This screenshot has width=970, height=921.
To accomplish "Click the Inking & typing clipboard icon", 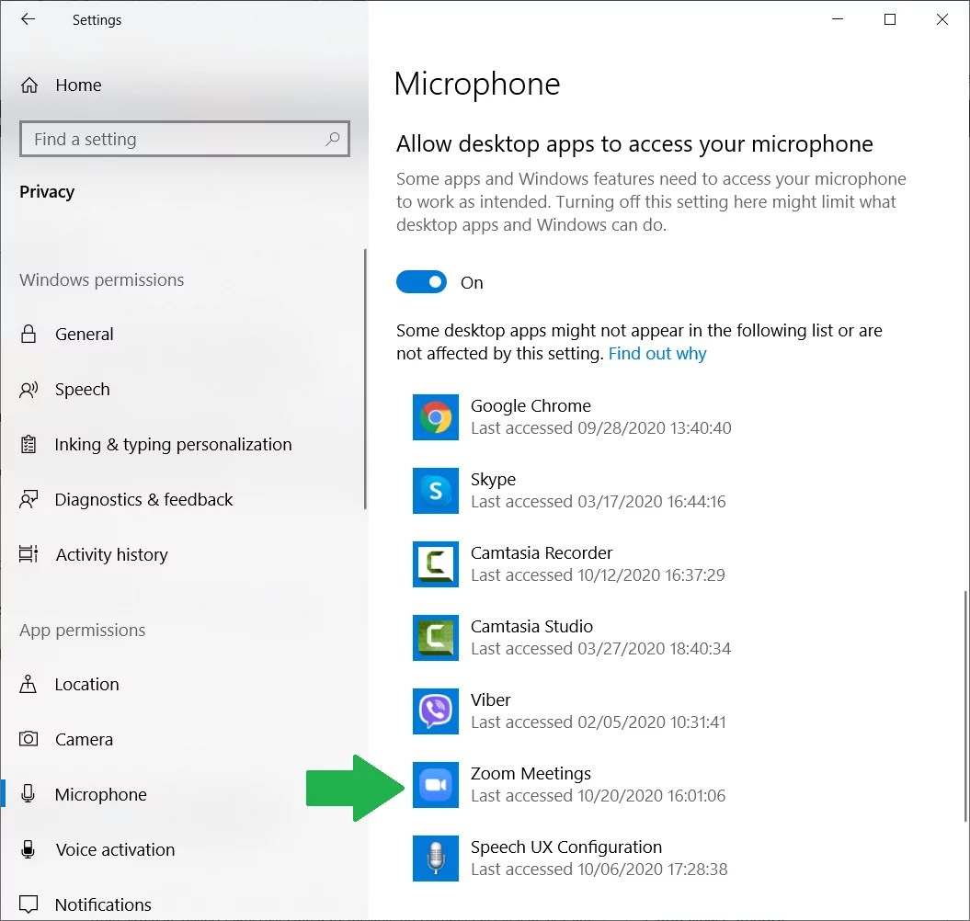I will (29, 444).
